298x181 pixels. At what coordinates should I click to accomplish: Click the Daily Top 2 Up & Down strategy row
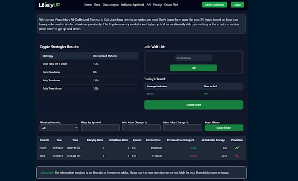tap(89, 64)
